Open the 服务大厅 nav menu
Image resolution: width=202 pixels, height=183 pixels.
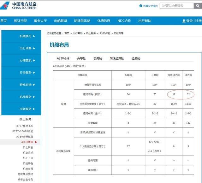[x=40, y=21]
